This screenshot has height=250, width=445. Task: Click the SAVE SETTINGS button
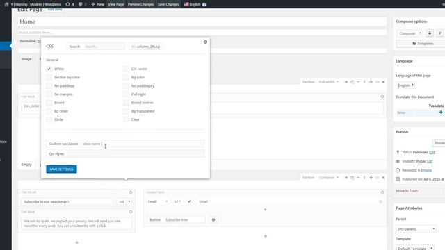61,169
